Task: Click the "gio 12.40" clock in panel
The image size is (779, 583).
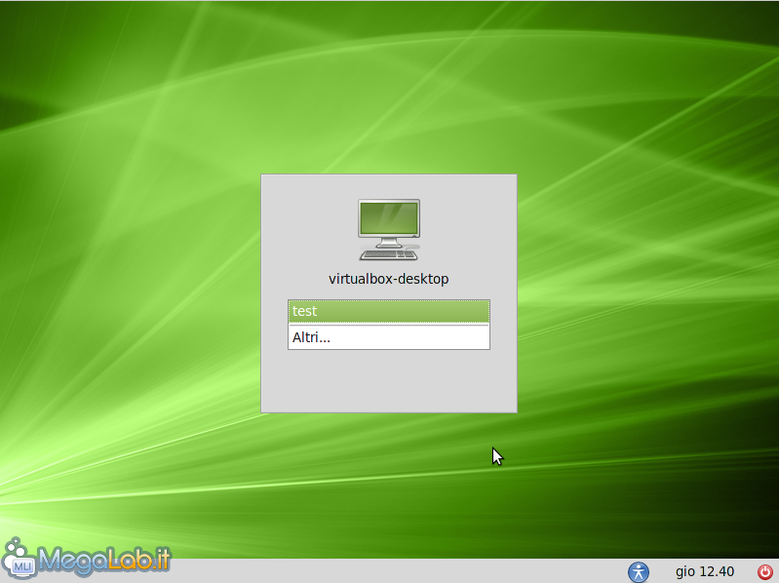Action: pos(705,572)
